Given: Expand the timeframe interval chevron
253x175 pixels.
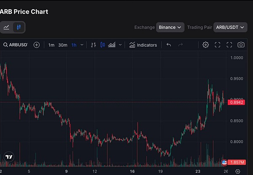Looking at the screenshot, I should [x=82, y=45].
